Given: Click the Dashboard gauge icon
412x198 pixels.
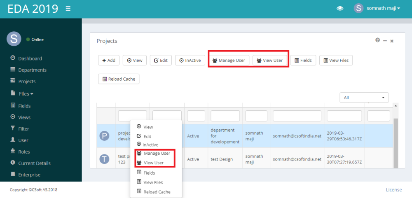Looking at the screenshot, I should click(13, 58).
